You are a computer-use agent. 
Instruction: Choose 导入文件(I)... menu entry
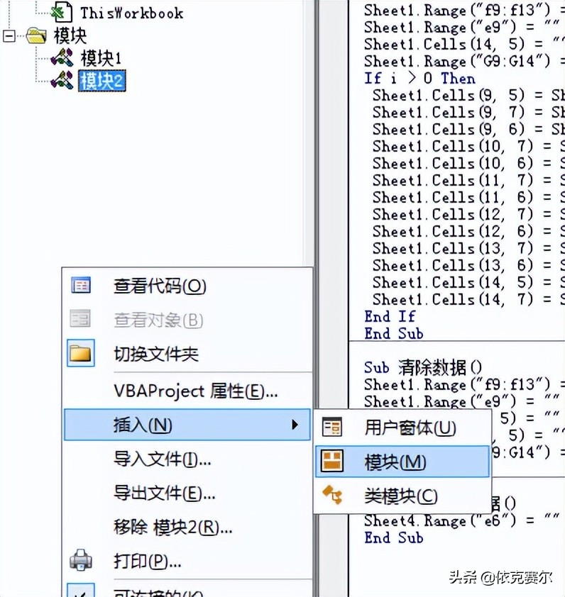click(187, 459)
